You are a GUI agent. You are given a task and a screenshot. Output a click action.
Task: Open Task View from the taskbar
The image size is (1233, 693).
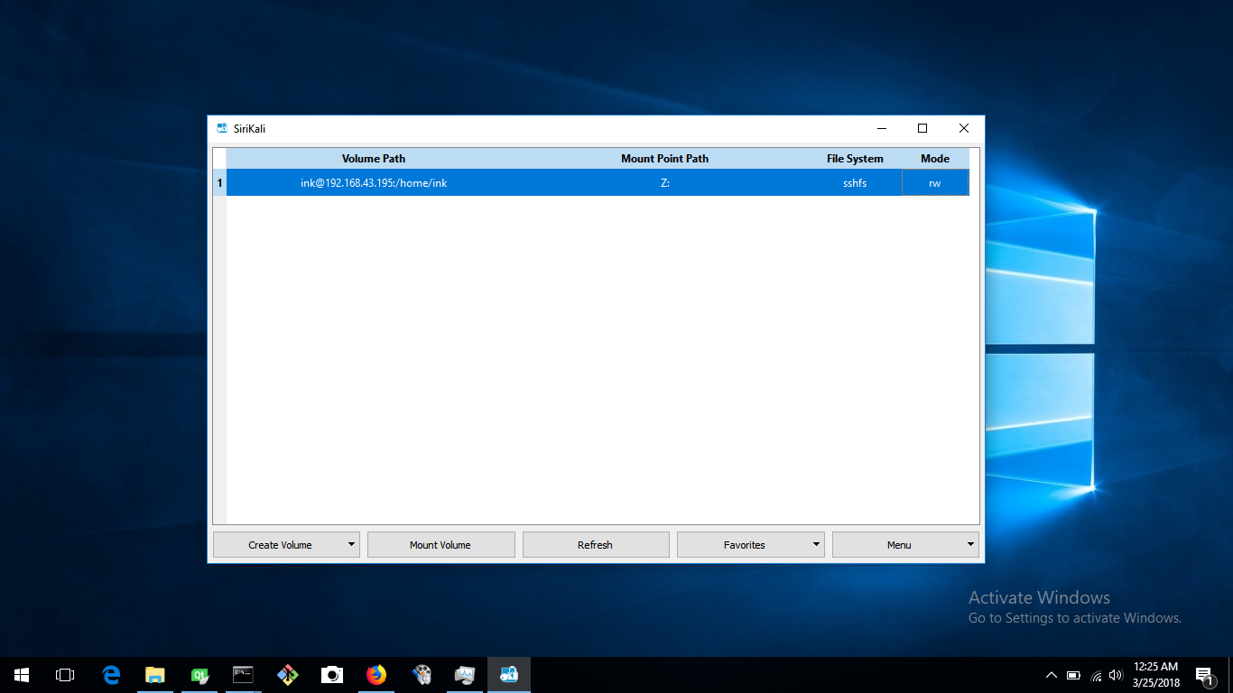pos(65,674)
